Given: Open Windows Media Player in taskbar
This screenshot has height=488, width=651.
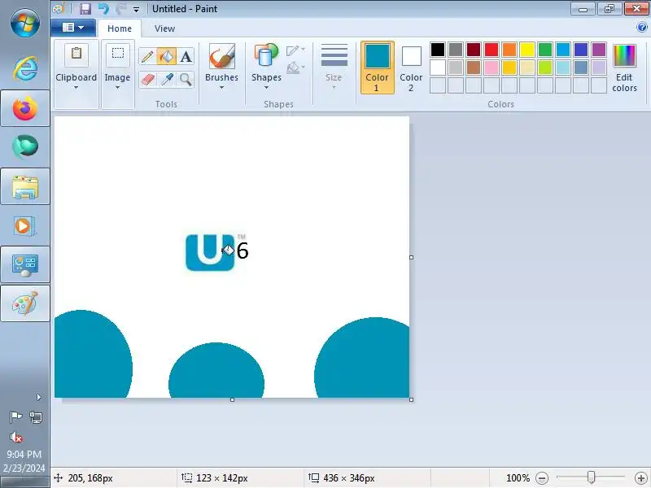Looking at the screenshot, I should click(25, 226).
